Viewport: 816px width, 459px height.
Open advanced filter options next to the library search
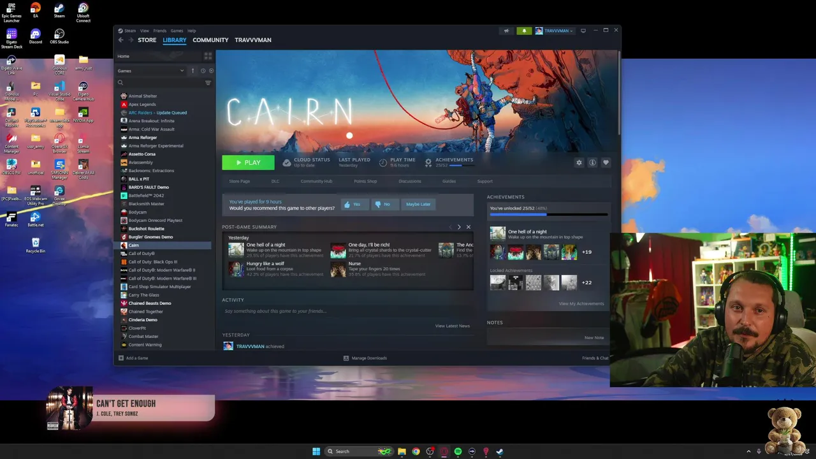tap(208, 83)
